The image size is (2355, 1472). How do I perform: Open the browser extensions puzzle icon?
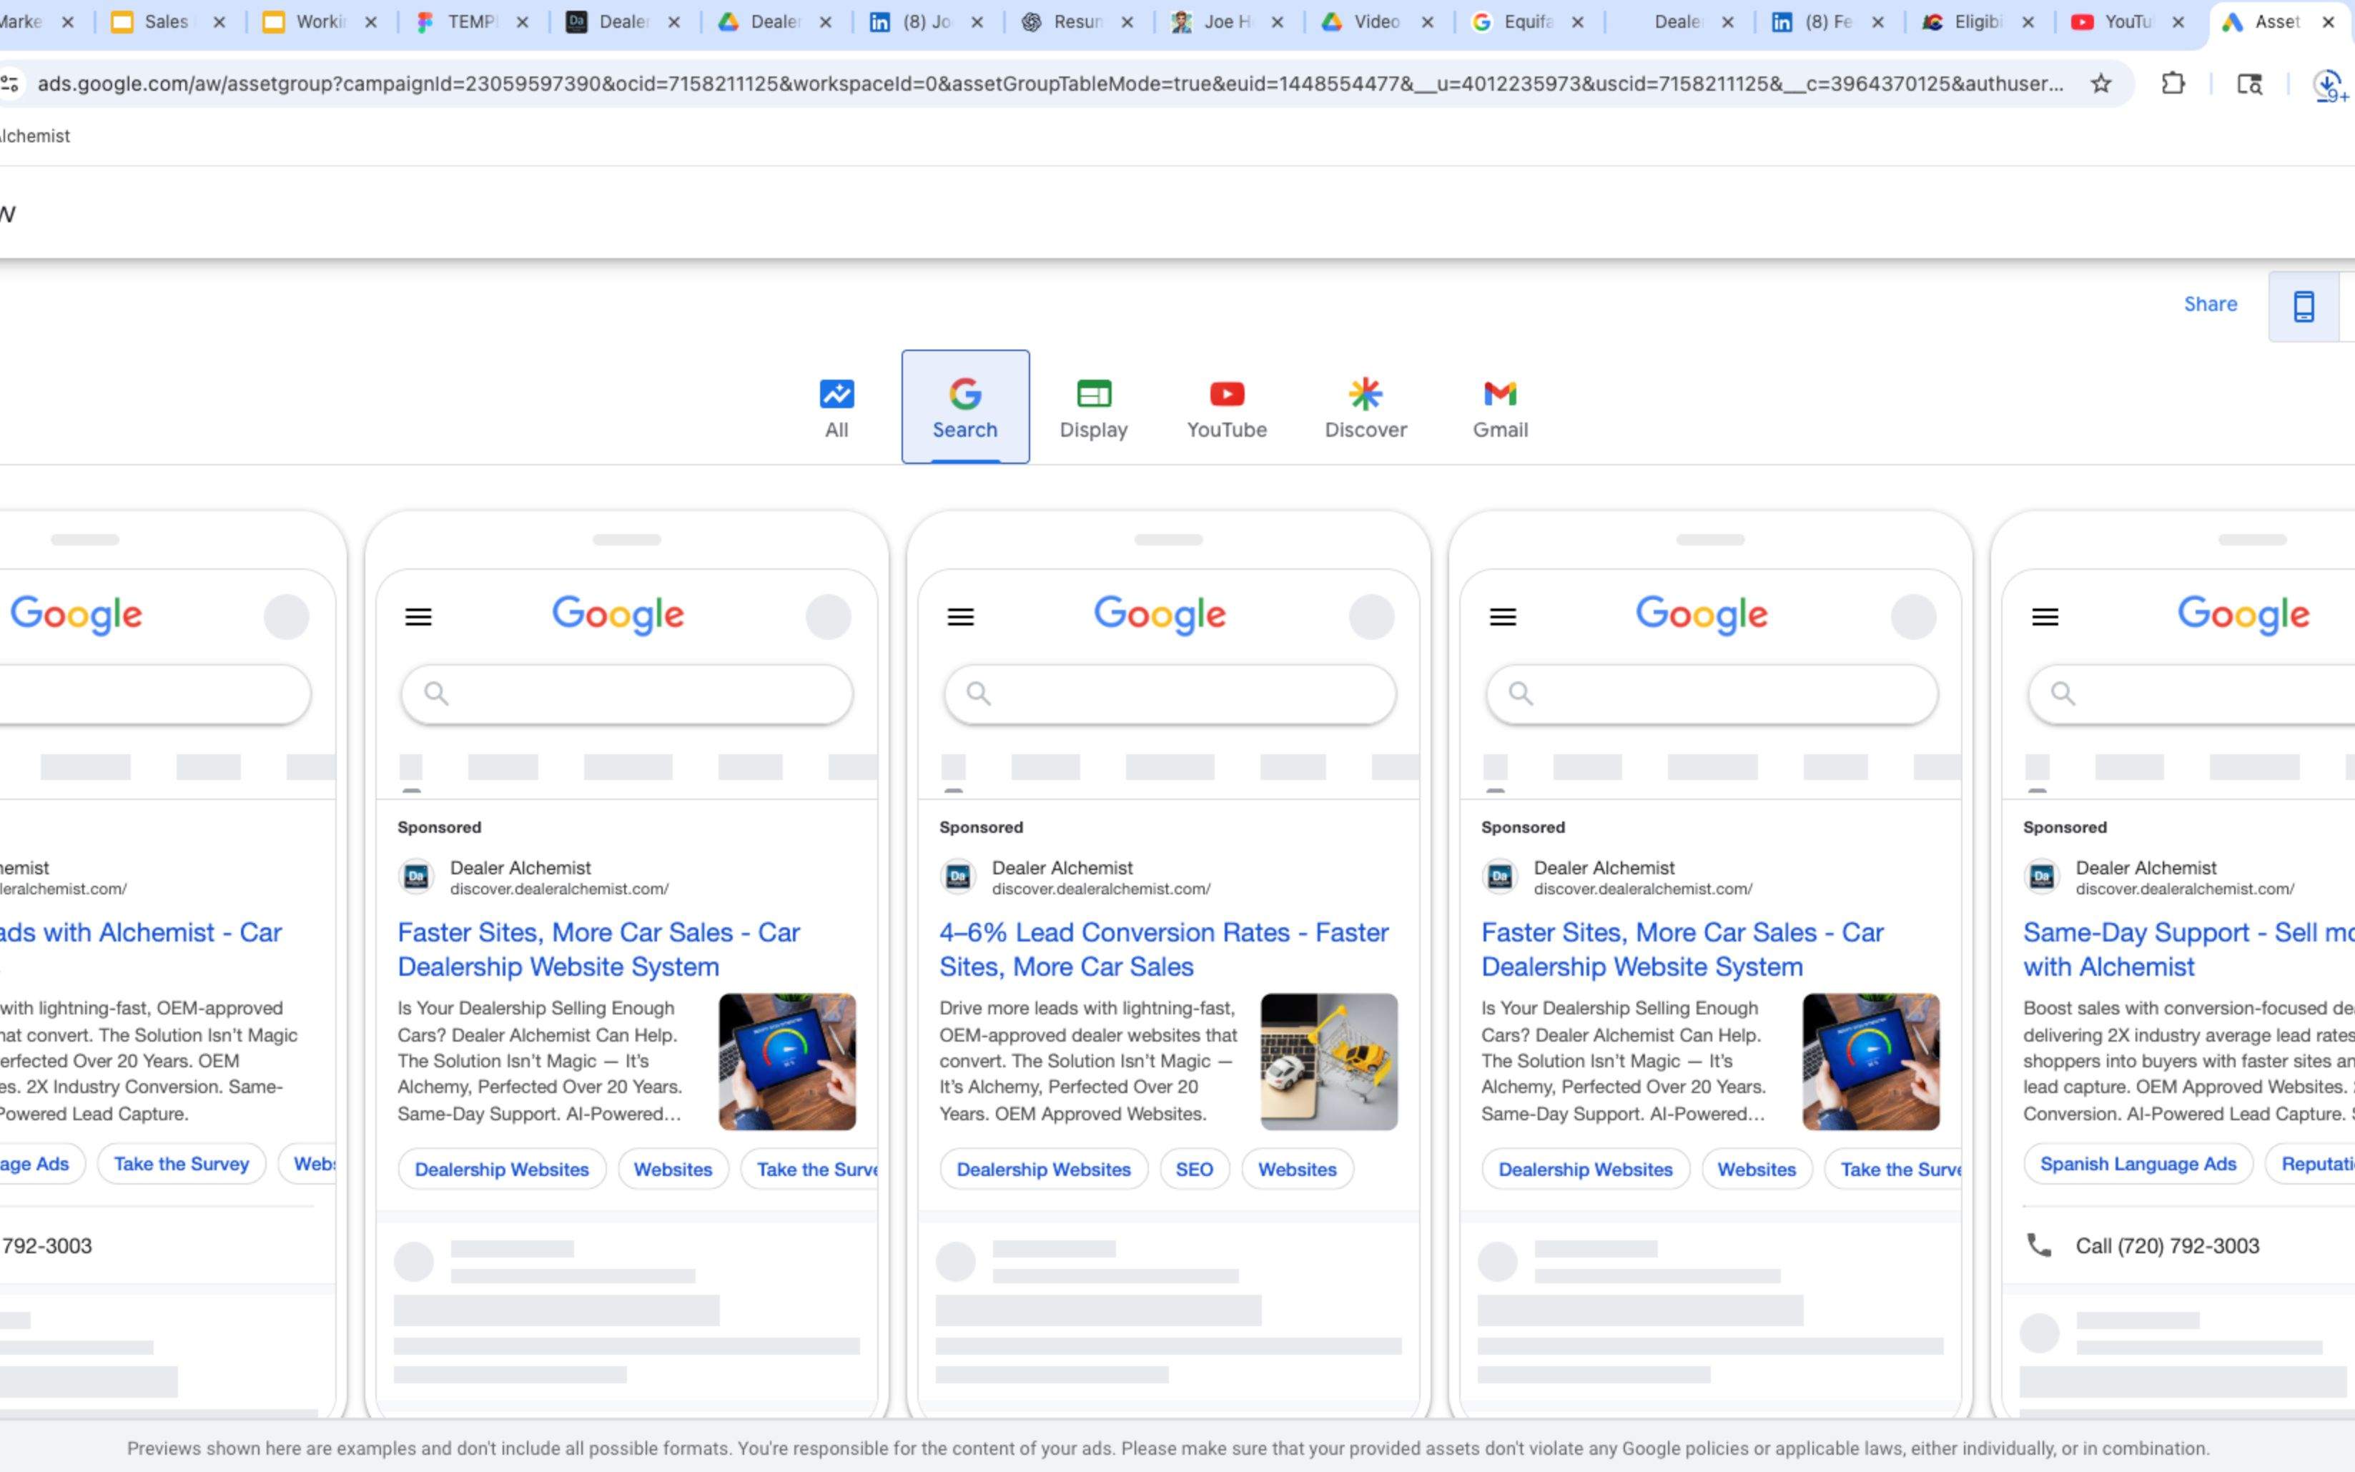point(2172,84)
